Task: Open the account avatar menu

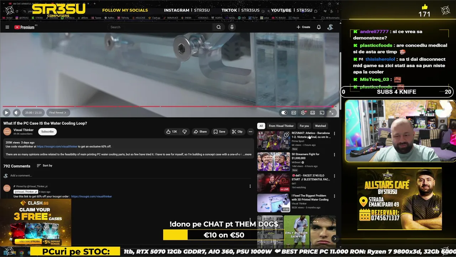Action: (x=330, y=27)
